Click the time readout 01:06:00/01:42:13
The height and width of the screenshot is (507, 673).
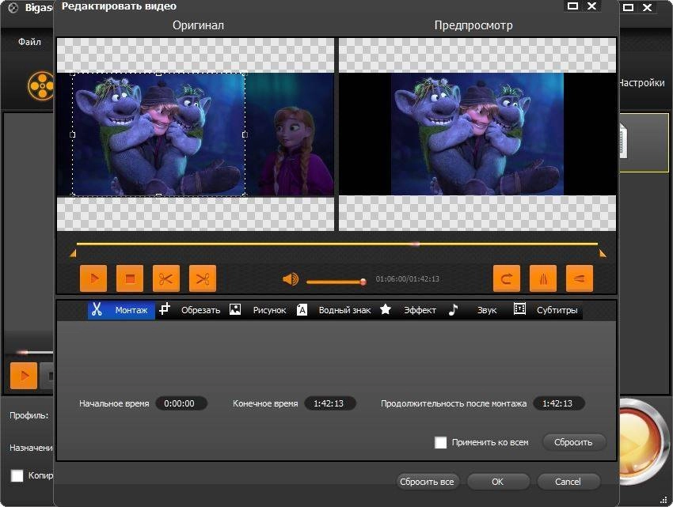coord(407,278)
